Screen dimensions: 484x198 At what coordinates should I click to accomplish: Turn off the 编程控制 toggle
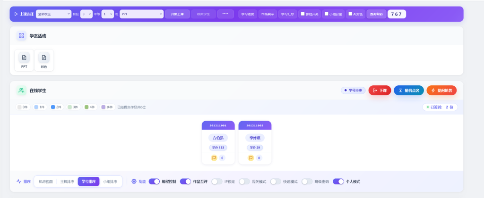(x=154, y=181)
